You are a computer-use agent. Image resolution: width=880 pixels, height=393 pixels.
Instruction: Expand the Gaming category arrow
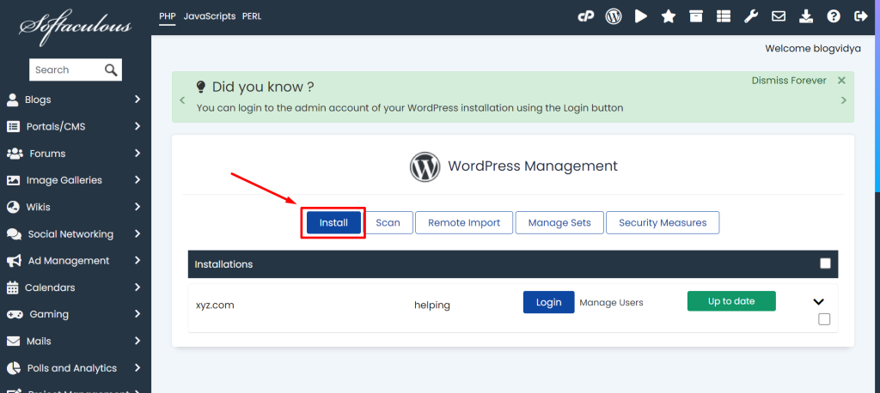[x=137, y=315]
